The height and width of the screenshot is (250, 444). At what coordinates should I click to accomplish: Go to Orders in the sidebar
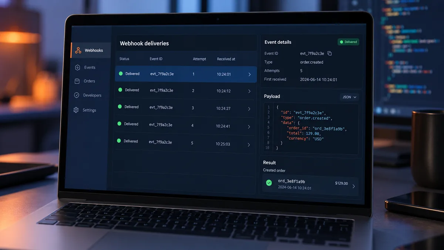(89, 81)
